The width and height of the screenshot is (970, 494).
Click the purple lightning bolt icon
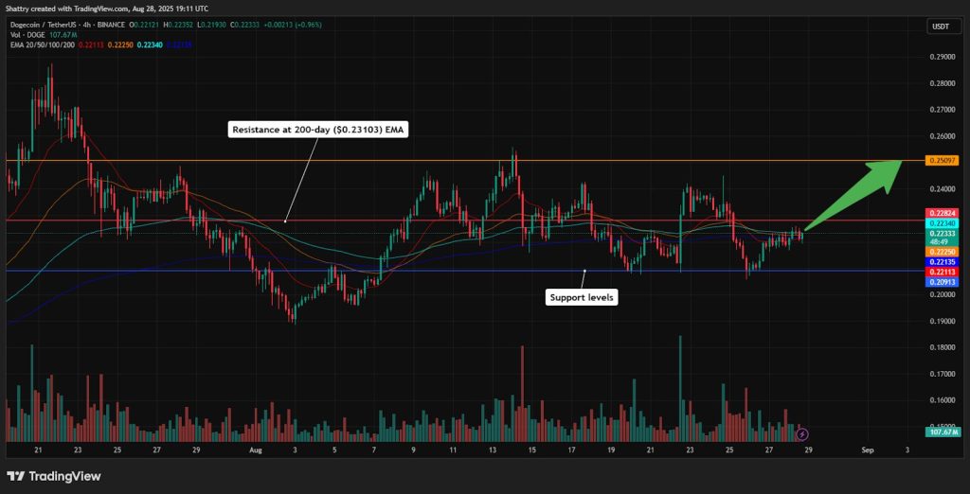803,433
